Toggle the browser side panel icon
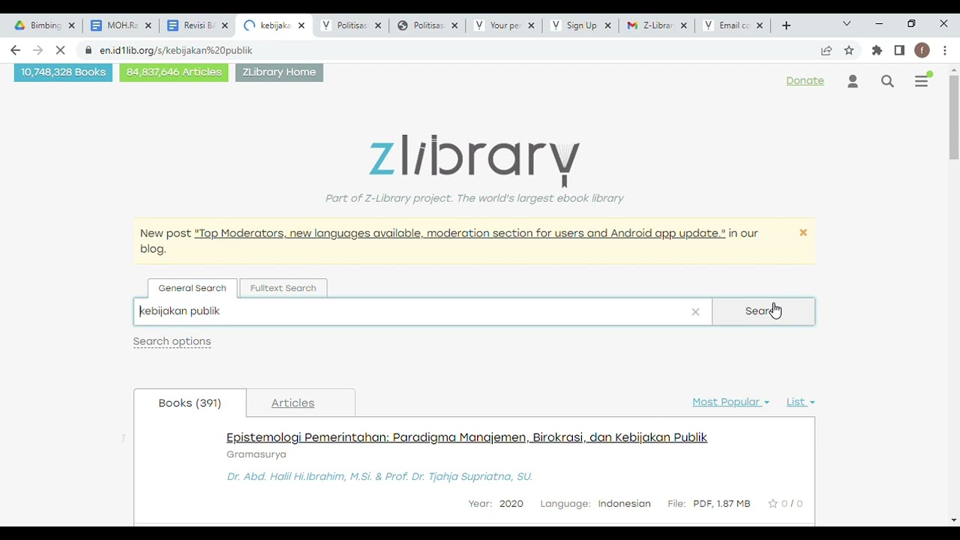The width and height of the screenshot is (960, 540). click(x=899, y=50)
